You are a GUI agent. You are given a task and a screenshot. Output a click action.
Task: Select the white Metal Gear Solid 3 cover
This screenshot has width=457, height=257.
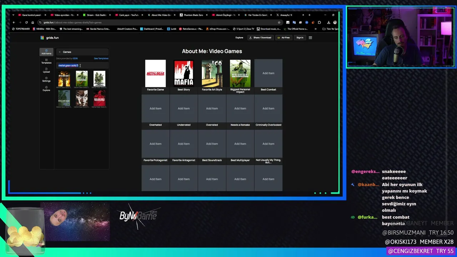(x=99, y=79)
